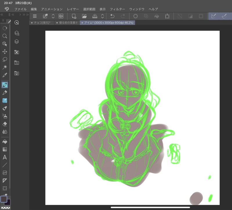The height and width of the screenshot is (210, 232).
Task: Click the fill bucket icon in the command bar
Action: point(157,16)
